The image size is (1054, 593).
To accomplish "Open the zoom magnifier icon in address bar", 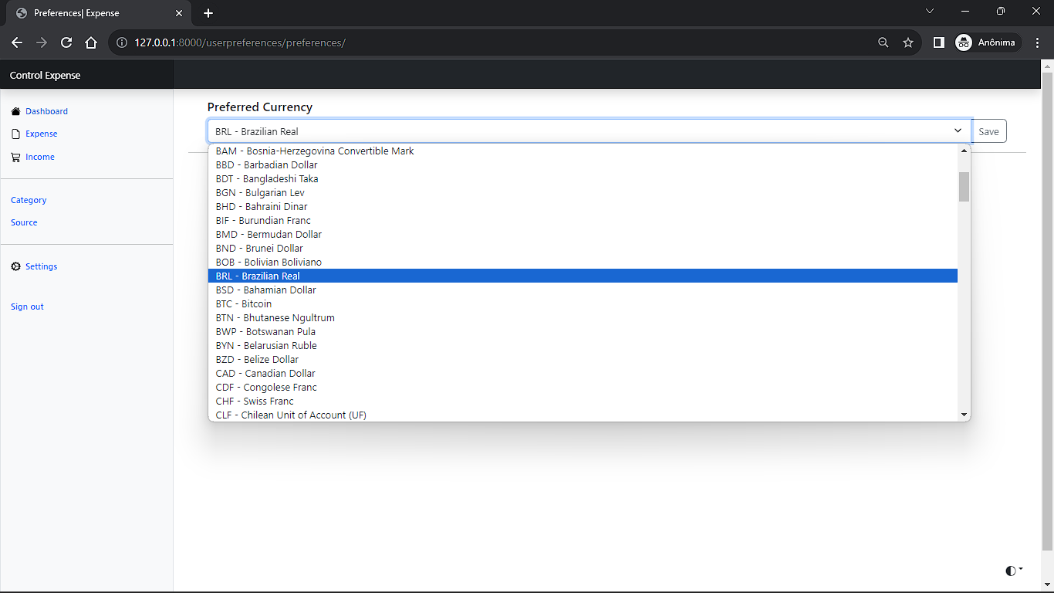I will point(883,42).
